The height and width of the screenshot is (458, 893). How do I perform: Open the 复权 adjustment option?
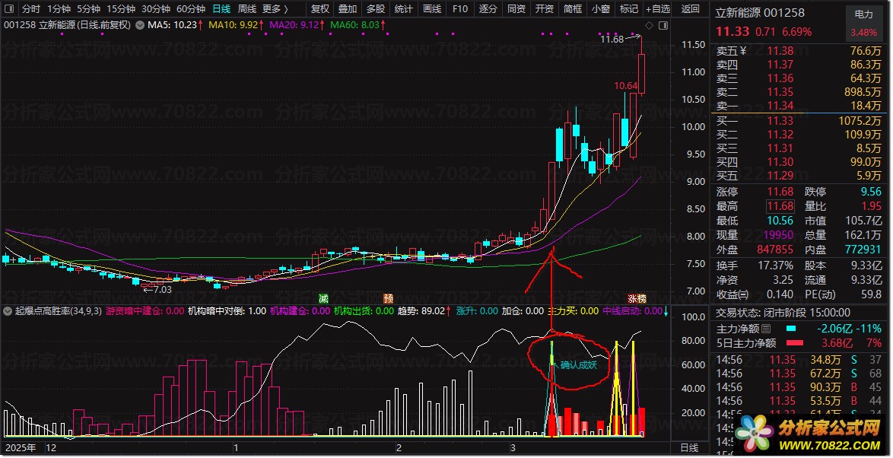321,8
